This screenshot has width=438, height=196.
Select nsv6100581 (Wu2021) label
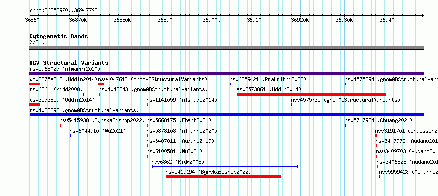click(x=174, y=151)
